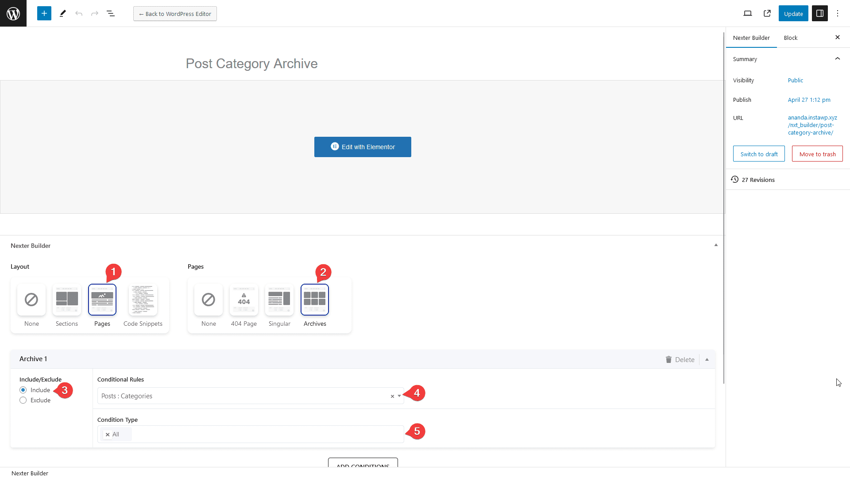This screenshot has height=478, width=850.
Task: Change the Public visibility setting
Action: pyautogui.click(x=795, y=80)
